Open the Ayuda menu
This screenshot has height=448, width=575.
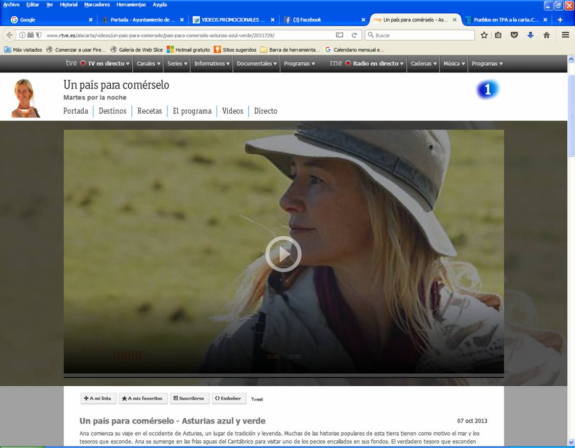(x=159, y=5)
